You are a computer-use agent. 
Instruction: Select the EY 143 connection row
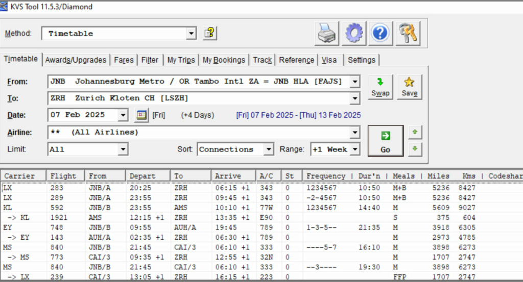[x=261, y=238]
